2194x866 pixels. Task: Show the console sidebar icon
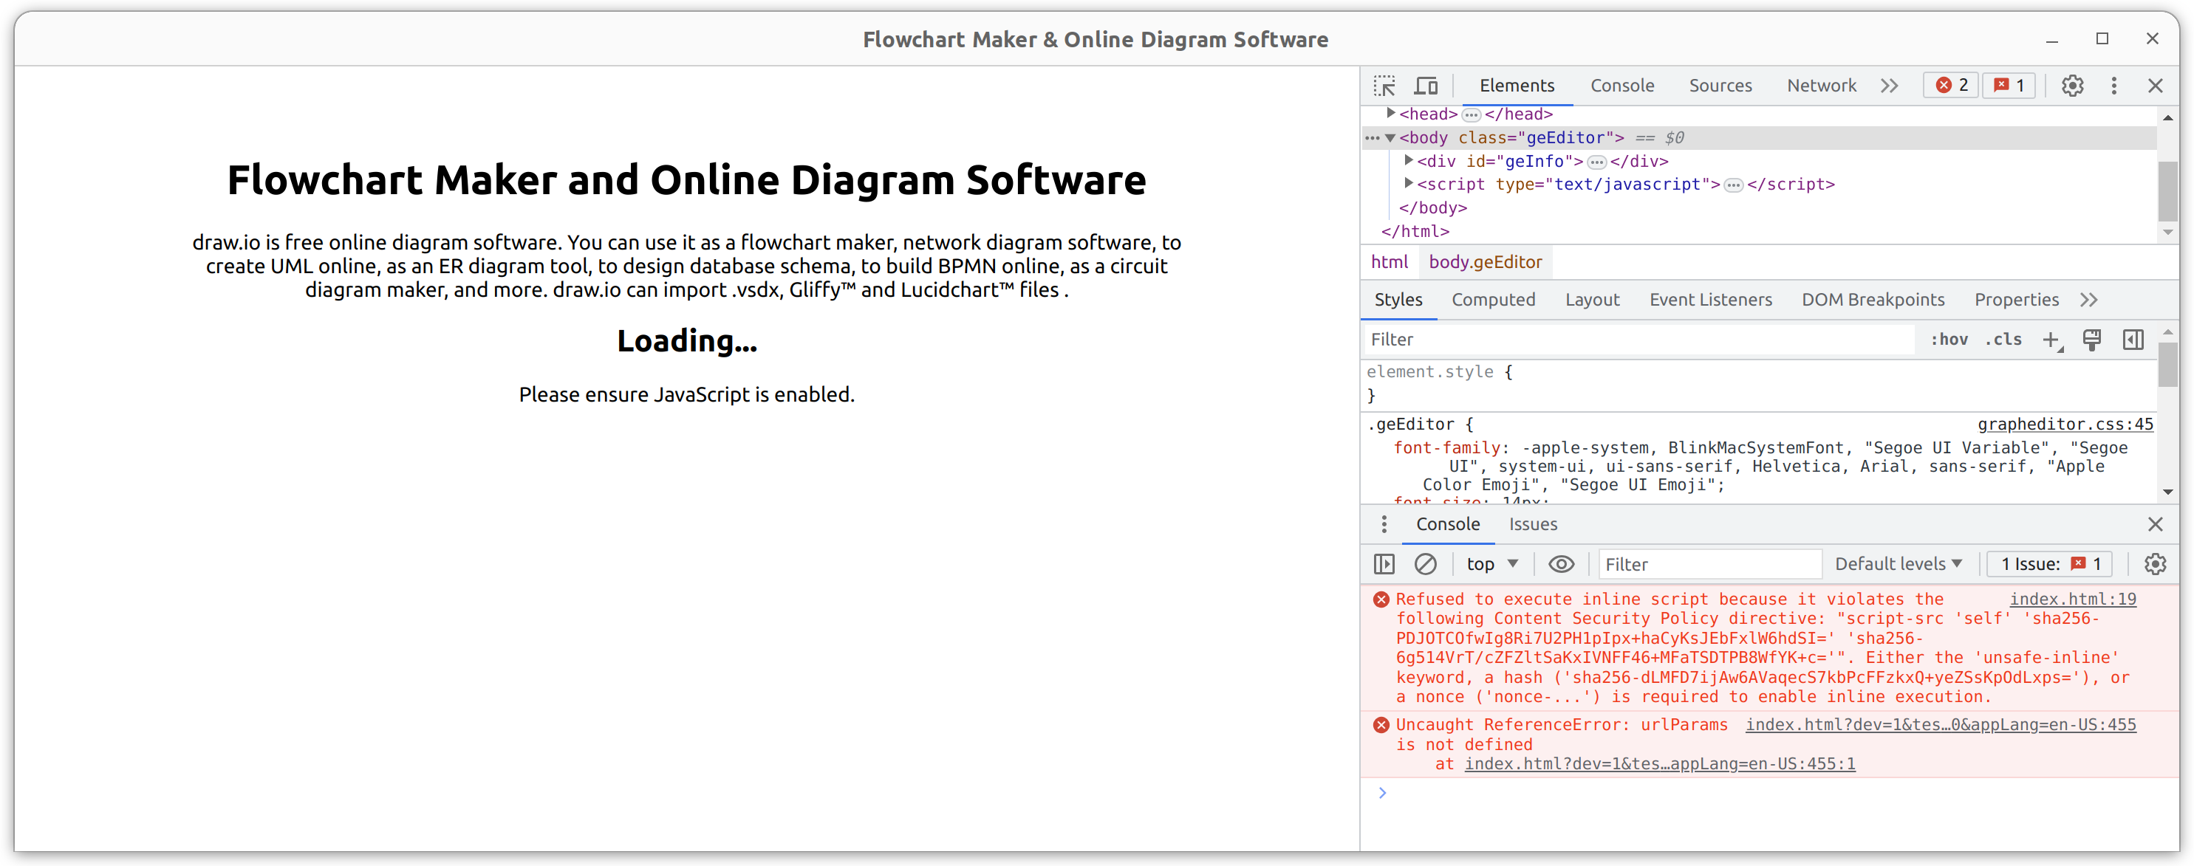[1384, 564]
